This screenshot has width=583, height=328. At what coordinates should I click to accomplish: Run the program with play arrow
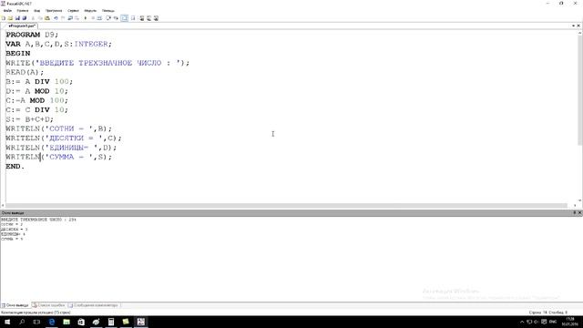point(86,18)
